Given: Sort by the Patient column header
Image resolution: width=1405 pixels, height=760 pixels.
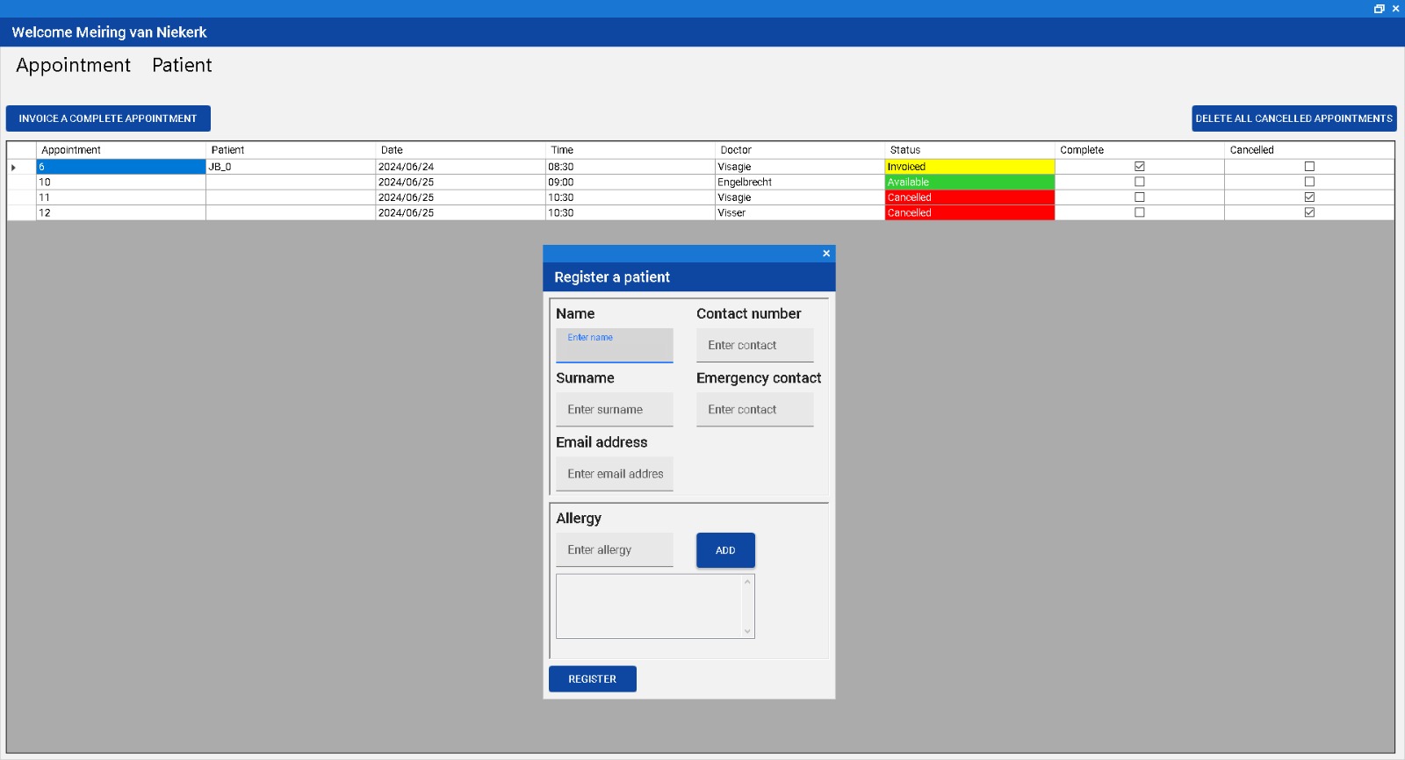Looking at the screenshot, I should pyautogui.click(x=291, y=150).
